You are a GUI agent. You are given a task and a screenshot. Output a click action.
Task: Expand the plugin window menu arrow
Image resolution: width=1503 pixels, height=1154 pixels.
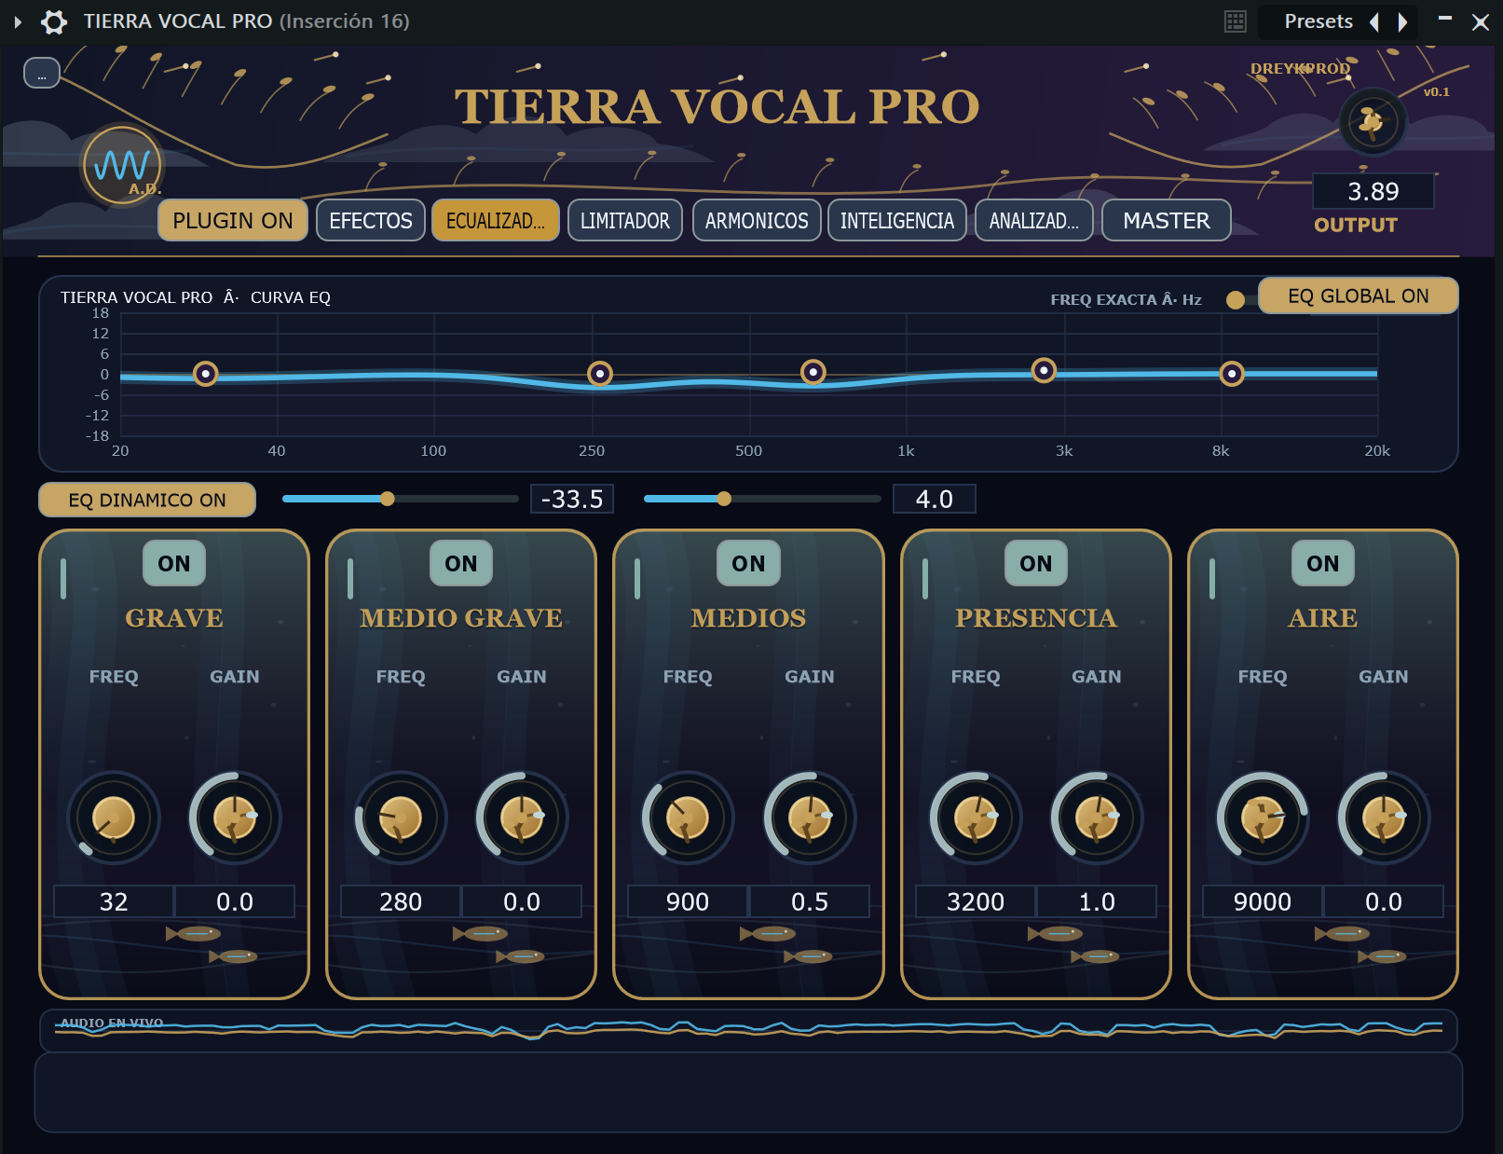pos(18,21)
